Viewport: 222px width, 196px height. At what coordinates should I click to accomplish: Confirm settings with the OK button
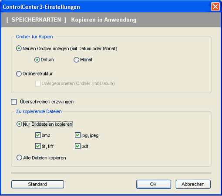pyautogui.click(x=154, y=184)
